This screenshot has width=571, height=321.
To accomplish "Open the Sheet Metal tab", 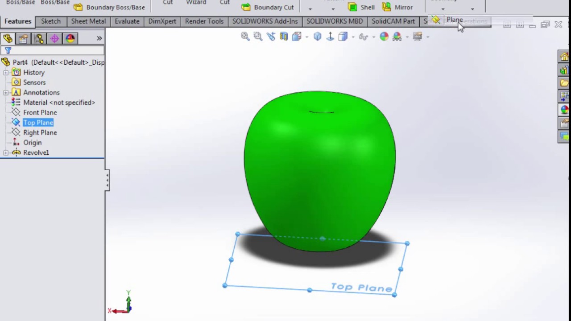I will coord(88,21).
